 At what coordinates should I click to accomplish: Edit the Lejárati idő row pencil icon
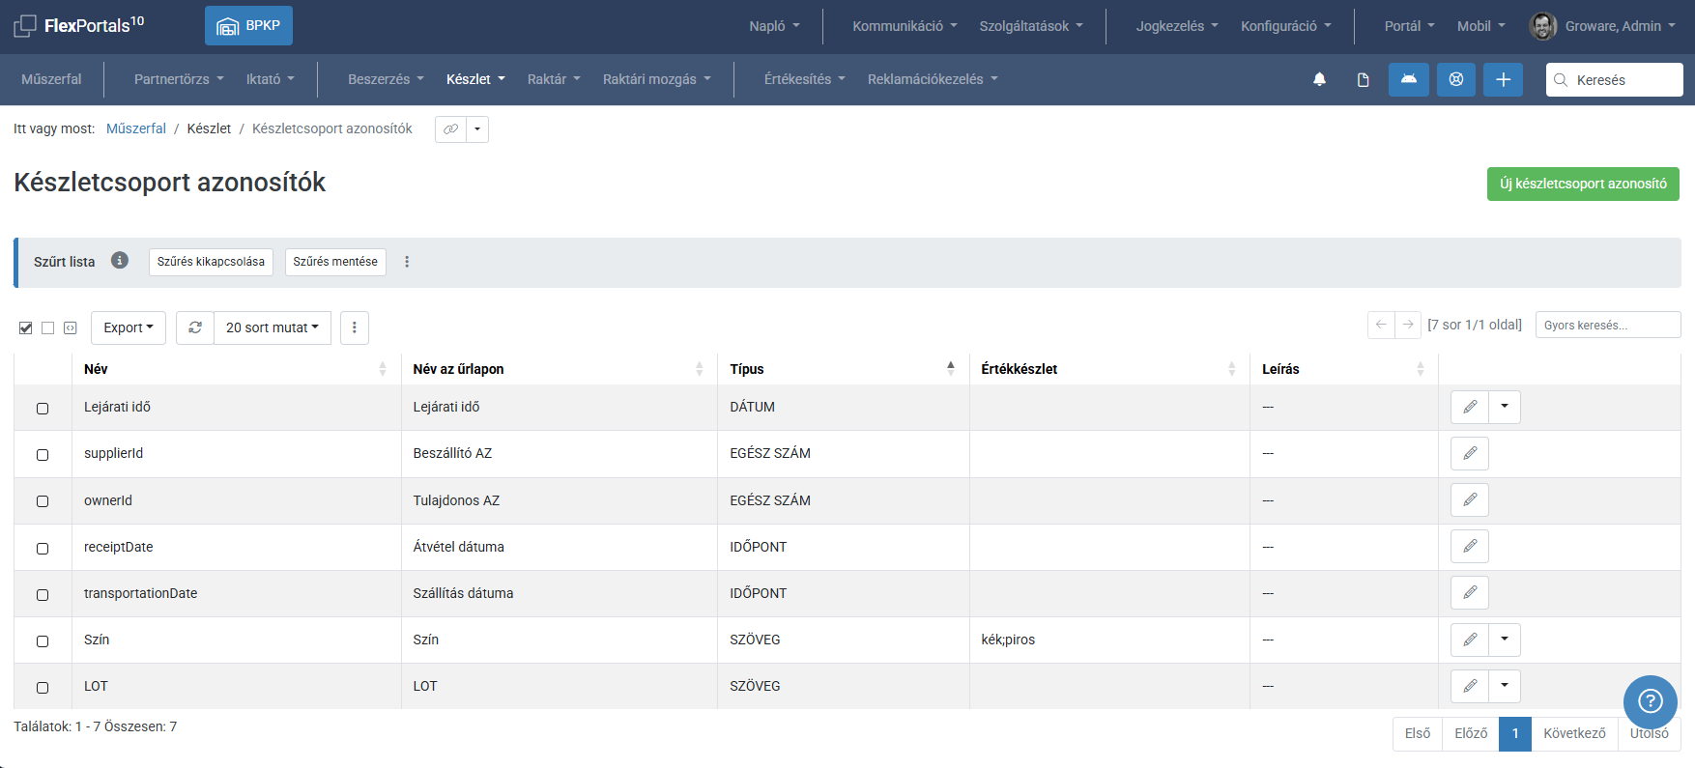click(x=1470, y=407)
